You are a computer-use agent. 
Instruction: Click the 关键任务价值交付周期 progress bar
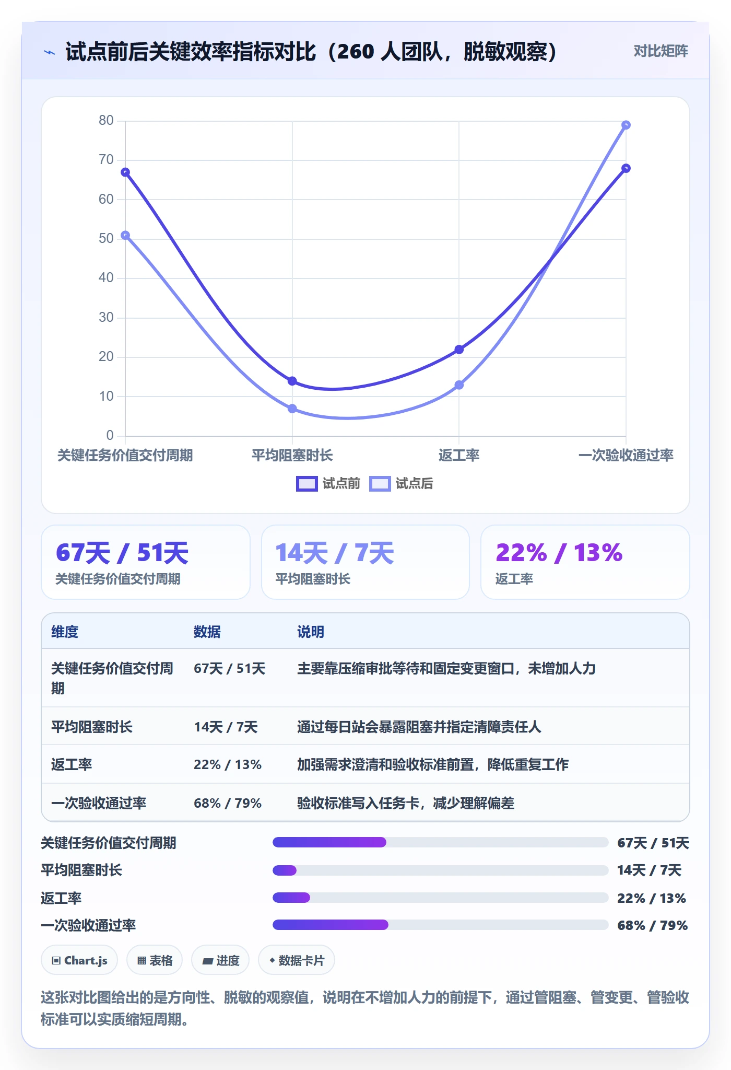pos(440,842)
